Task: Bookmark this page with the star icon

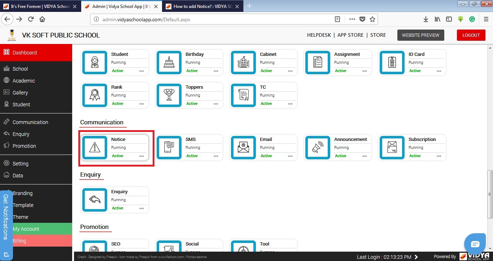Action: [372, 19]
